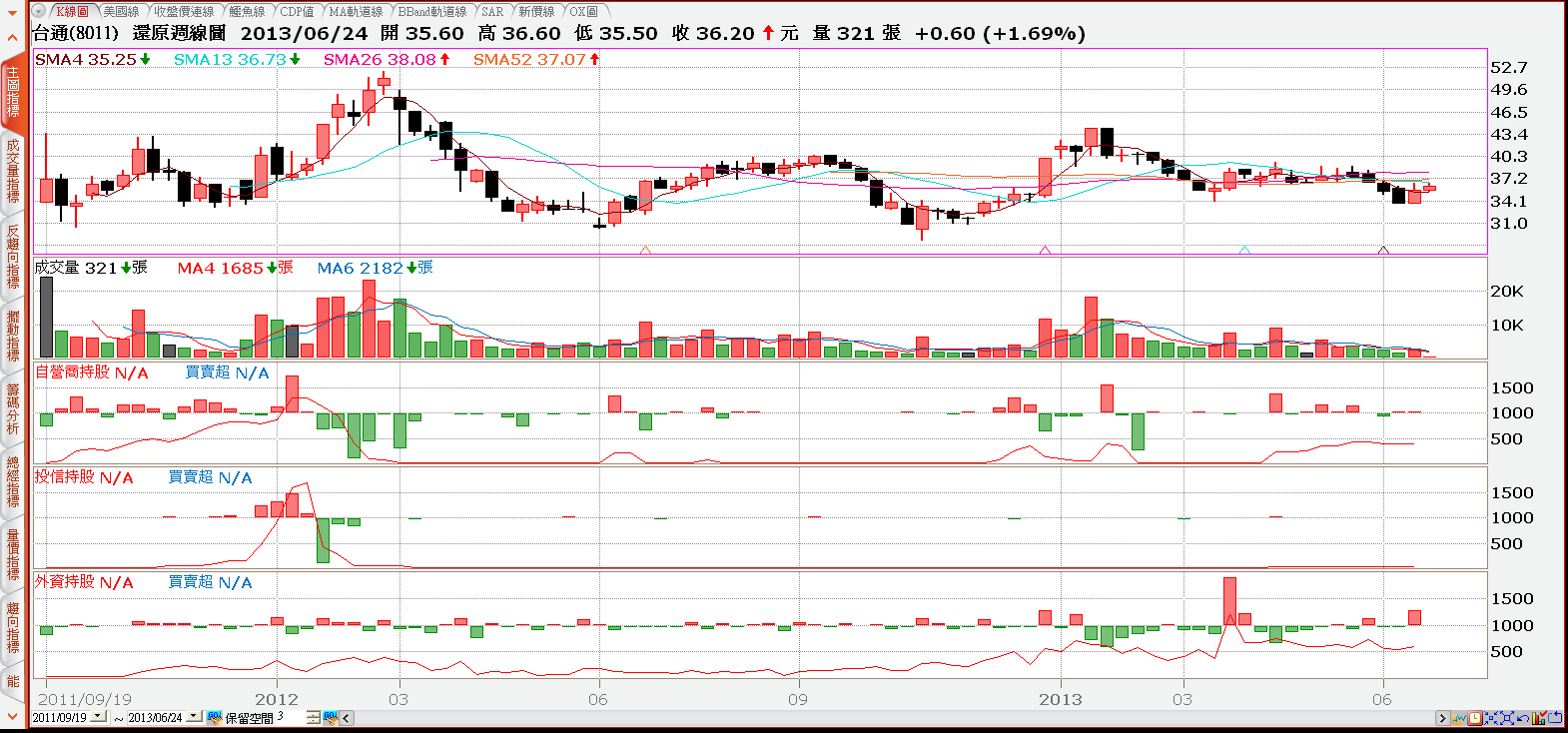Switch to the 新價線 tab
This screenshot has width=1568, height=733.
click(x=536, y=11)
